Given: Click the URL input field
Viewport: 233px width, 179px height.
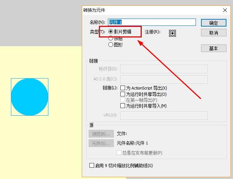Looking at the screenshot, I should pyautogui.click(x=164, y=115).
